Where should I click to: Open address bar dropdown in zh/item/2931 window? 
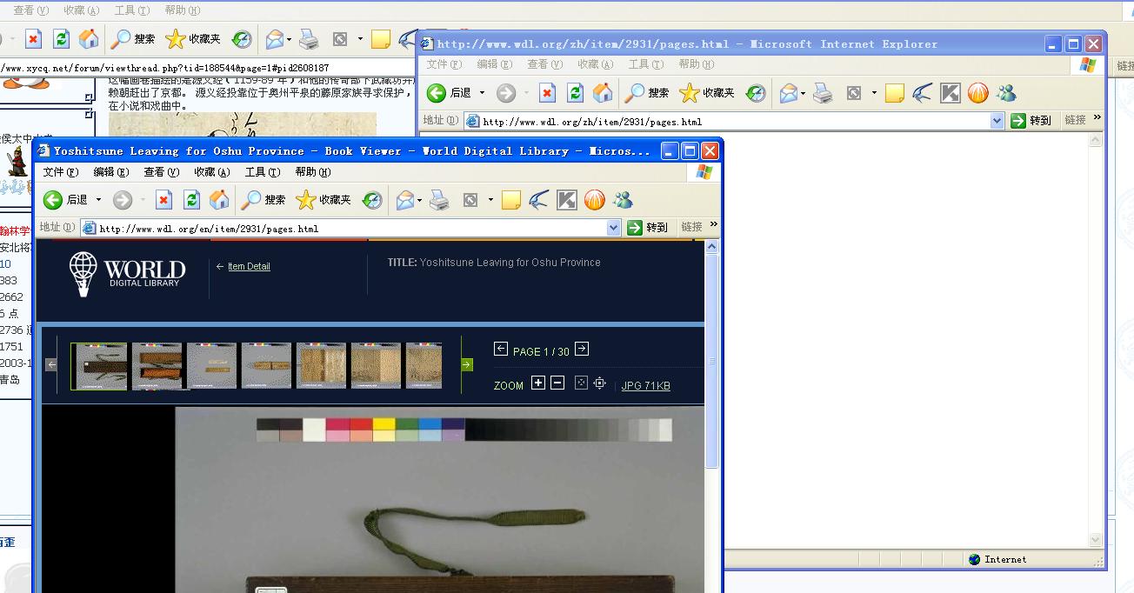[997, 121]
